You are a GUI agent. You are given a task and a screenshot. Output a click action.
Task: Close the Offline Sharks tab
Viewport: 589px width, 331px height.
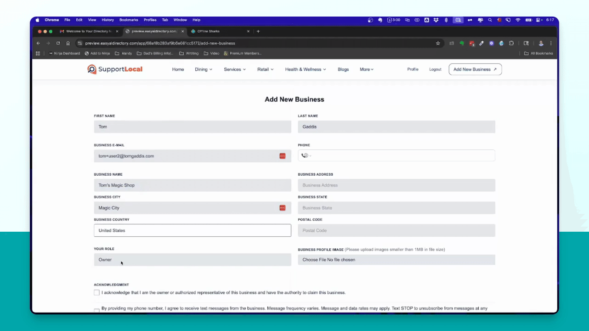point(248,31)
